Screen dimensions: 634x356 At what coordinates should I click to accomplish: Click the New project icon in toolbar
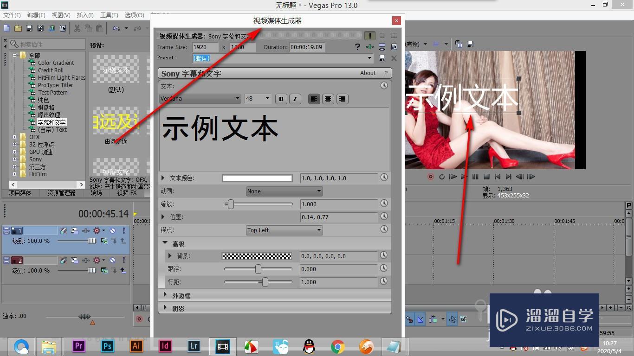(x=7, y=28)
